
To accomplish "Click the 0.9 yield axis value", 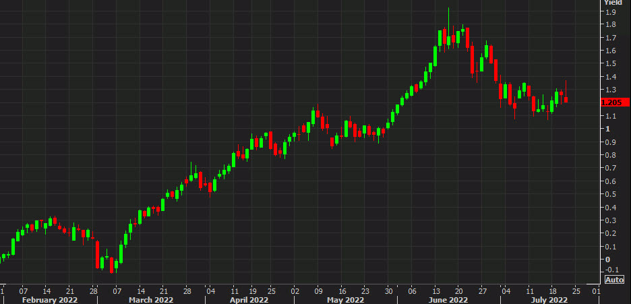I will coord(611,142).
